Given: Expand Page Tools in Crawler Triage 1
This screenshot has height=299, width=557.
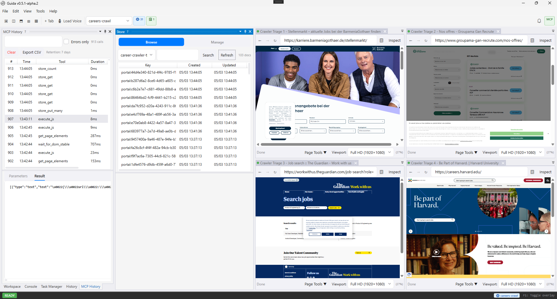Looking at the screenshot, I should point(315,152).
